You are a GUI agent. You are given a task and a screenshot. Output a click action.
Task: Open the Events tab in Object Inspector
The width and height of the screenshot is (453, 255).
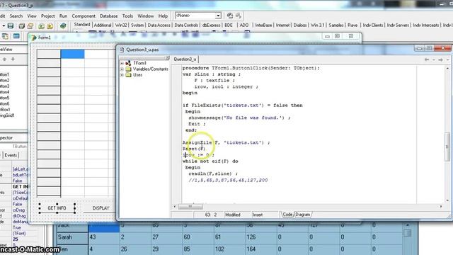[x=11, y=155]
